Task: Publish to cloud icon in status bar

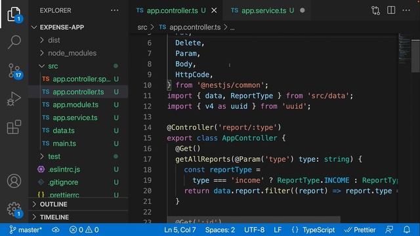Action: point(56,230)
